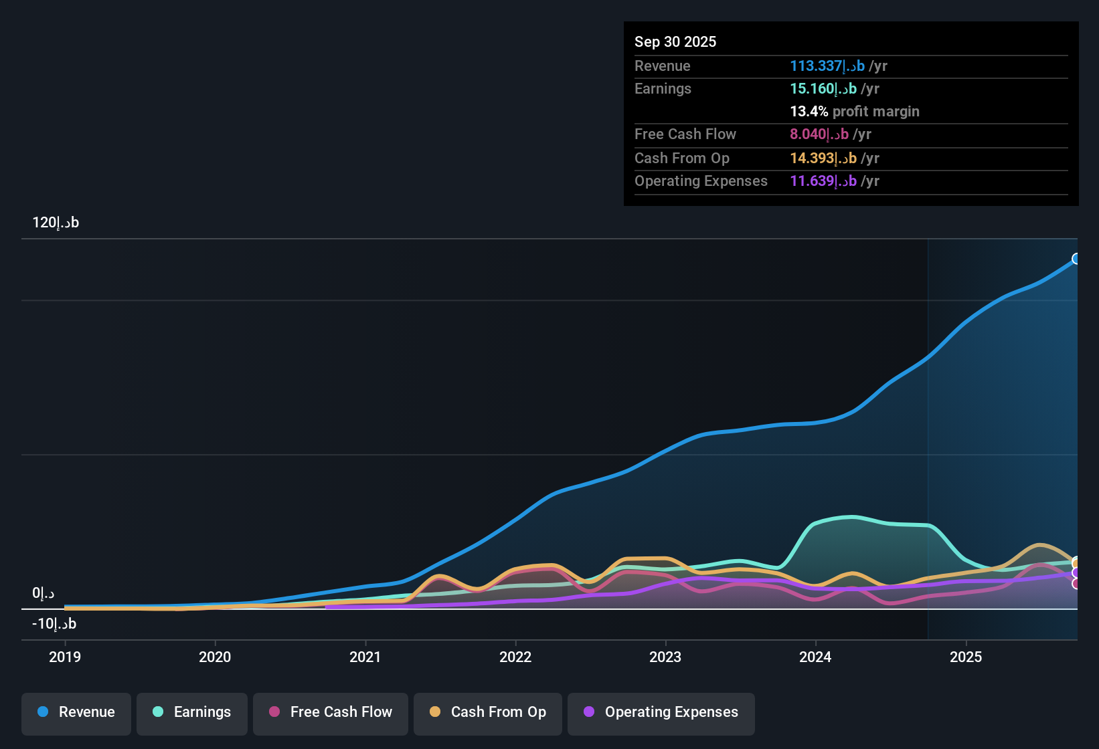Click the blue Revenue dot in legend
The image size is (1099, 749).
[43, 712]
